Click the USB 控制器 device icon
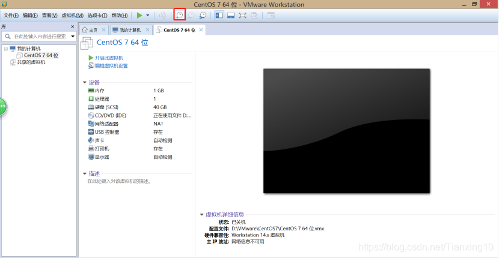The width and height of the screenshot is (499, 258). click(91, 132)
